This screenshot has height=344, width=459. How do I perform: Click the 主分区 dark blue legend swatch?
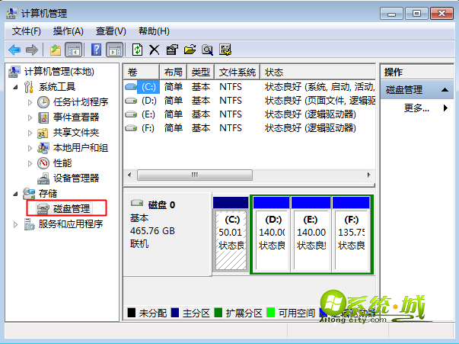[175, 313]
